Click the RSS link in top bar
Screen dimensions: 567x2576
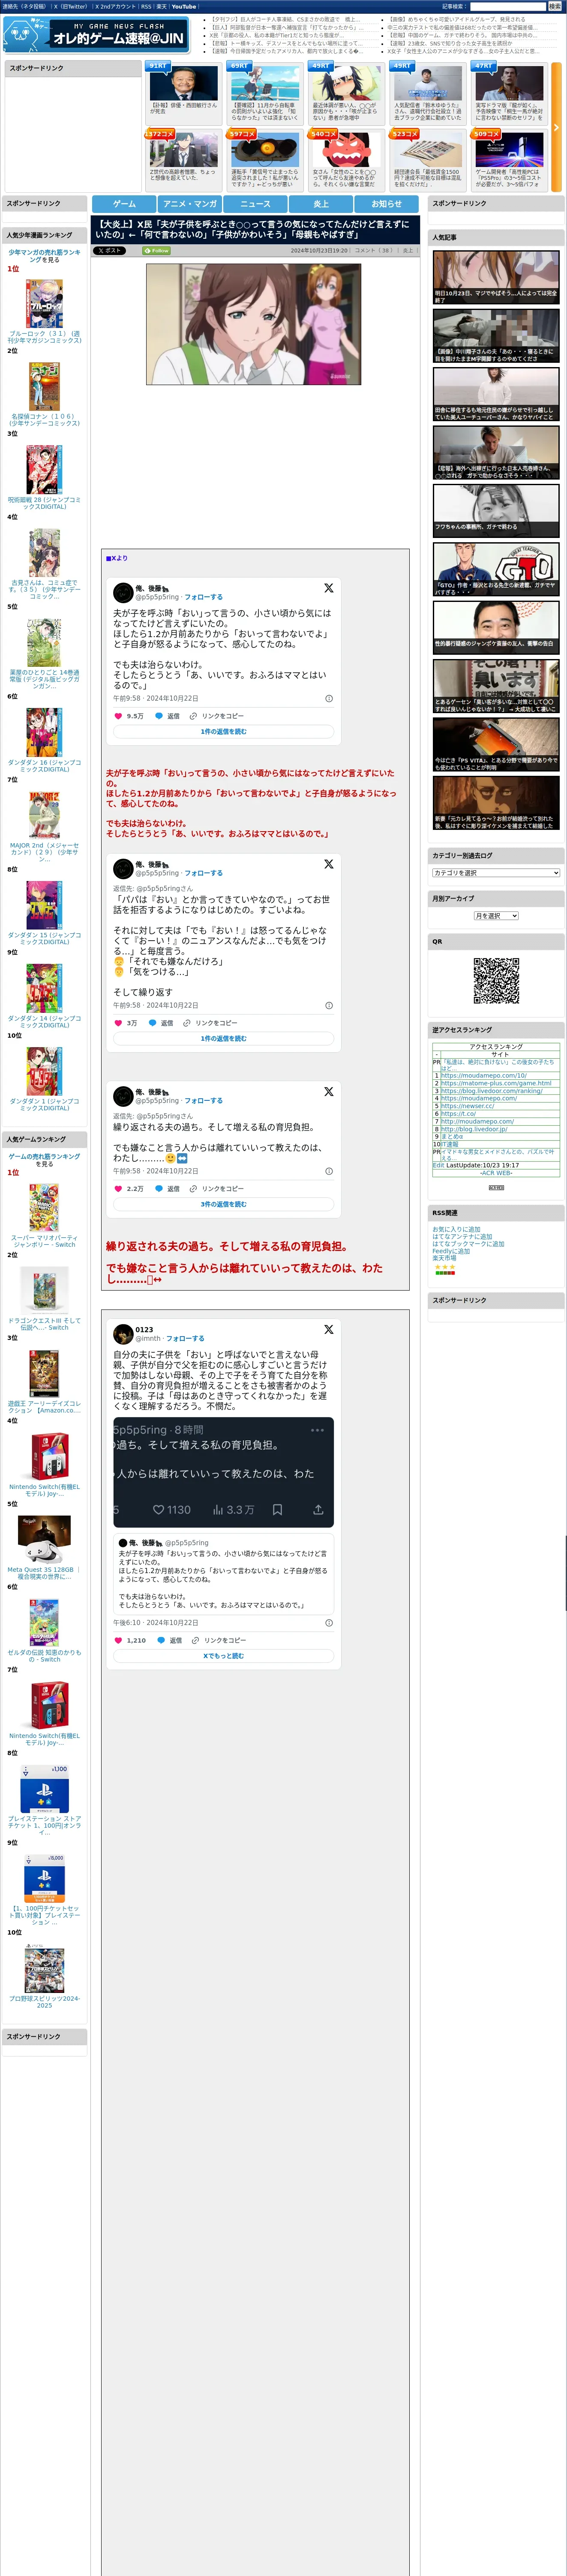(x=146, y=6)
